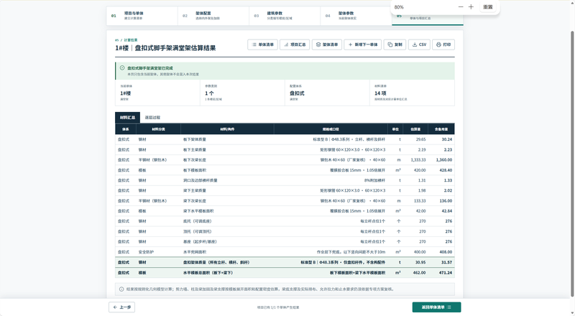Return via 返回单体清单 button

(436, 307)
